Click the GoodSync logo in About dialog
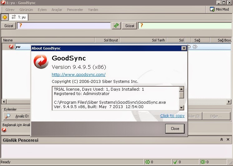233x166 pixels. point(41,62)
